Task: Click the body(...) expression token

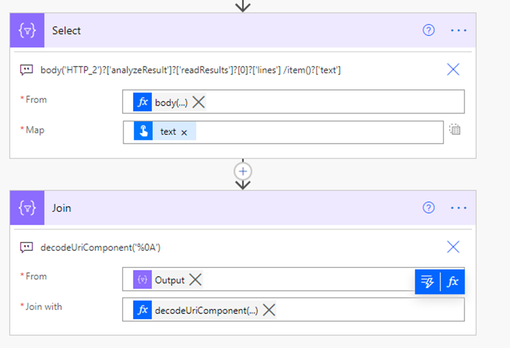Action: 171,102
